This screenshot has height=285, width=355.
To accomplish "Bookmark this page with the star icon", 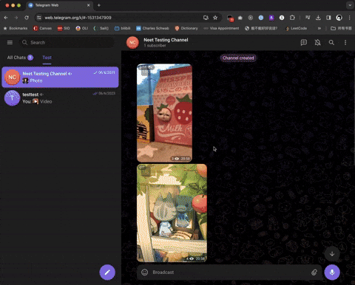I will coord(215,18).
